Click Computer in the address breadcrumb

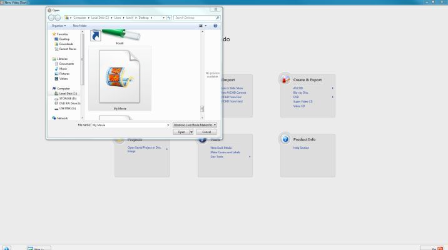click(79, 17)
